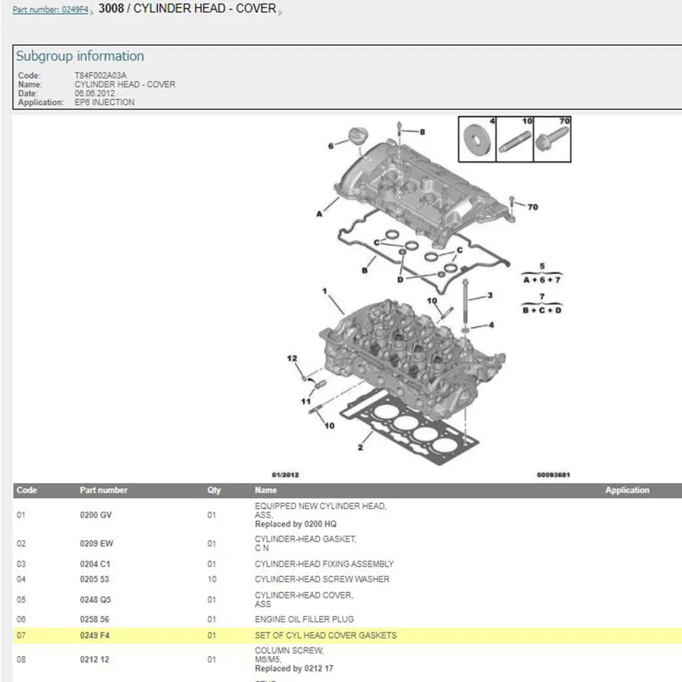
Task: Click quantity 10 in washer row
Action: pyautogui.click(x=212, y=579)
